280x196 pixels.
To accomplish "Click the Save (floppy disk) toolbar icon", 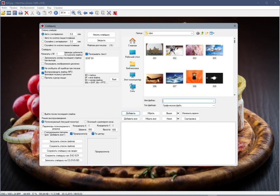I will click(x=15, y=13).
